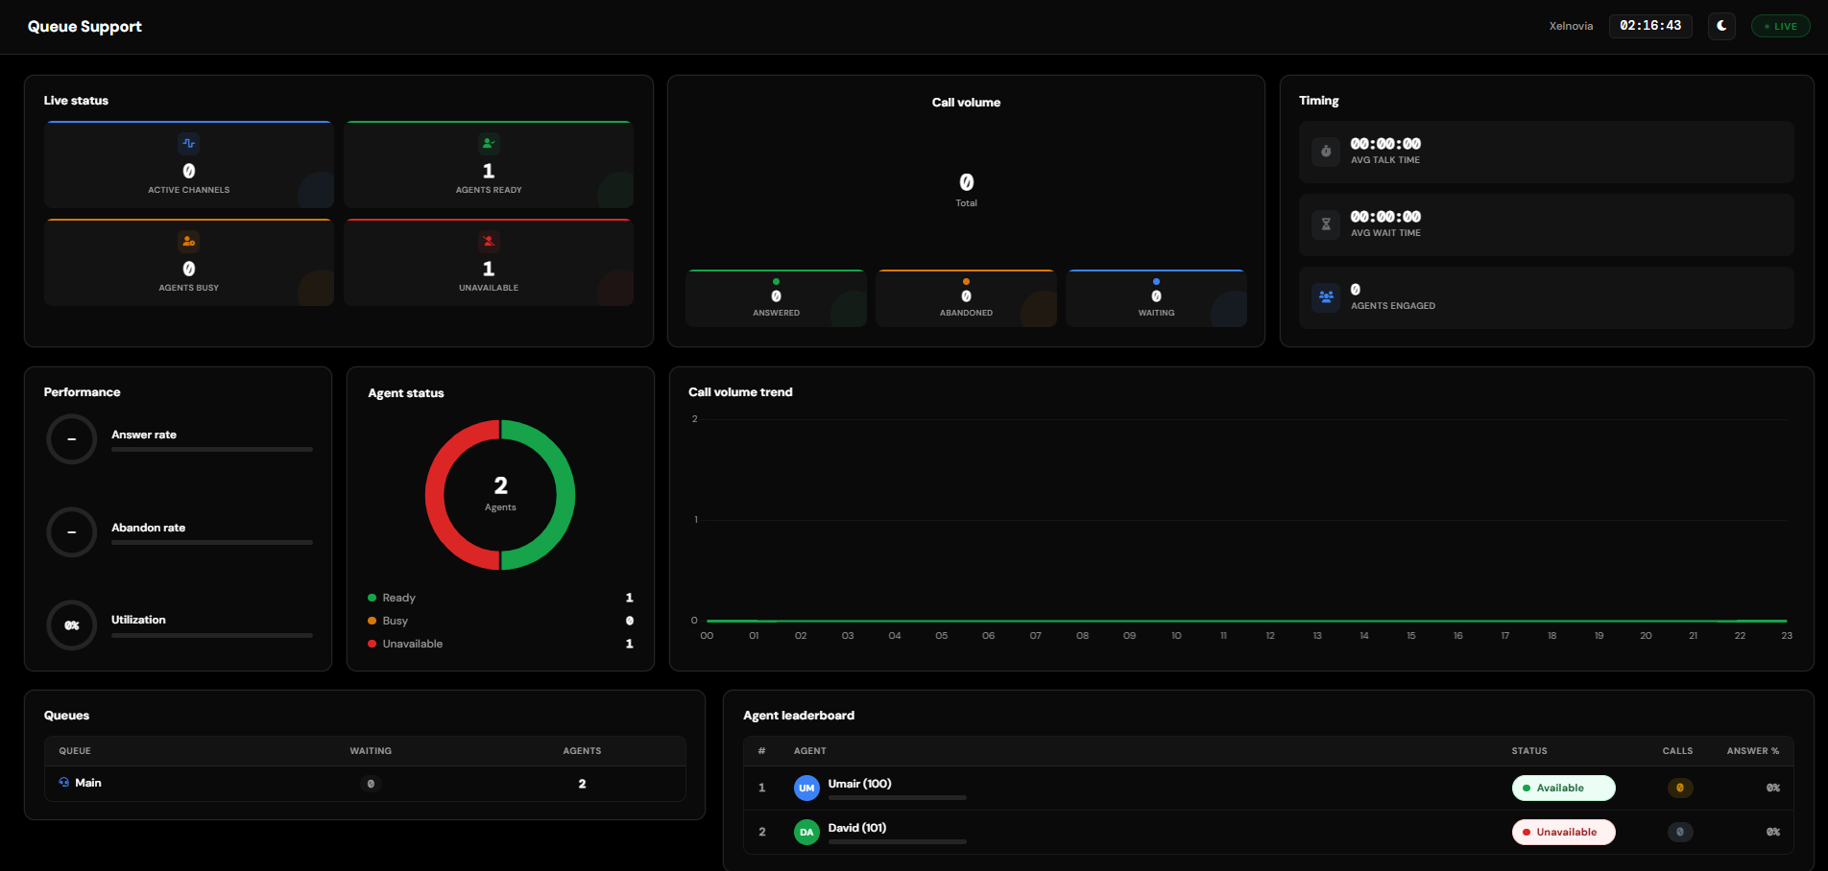1828x871 pixels.
Task: Click hour 23 on trend chart axis
Action: click(x=1787, y=636)
